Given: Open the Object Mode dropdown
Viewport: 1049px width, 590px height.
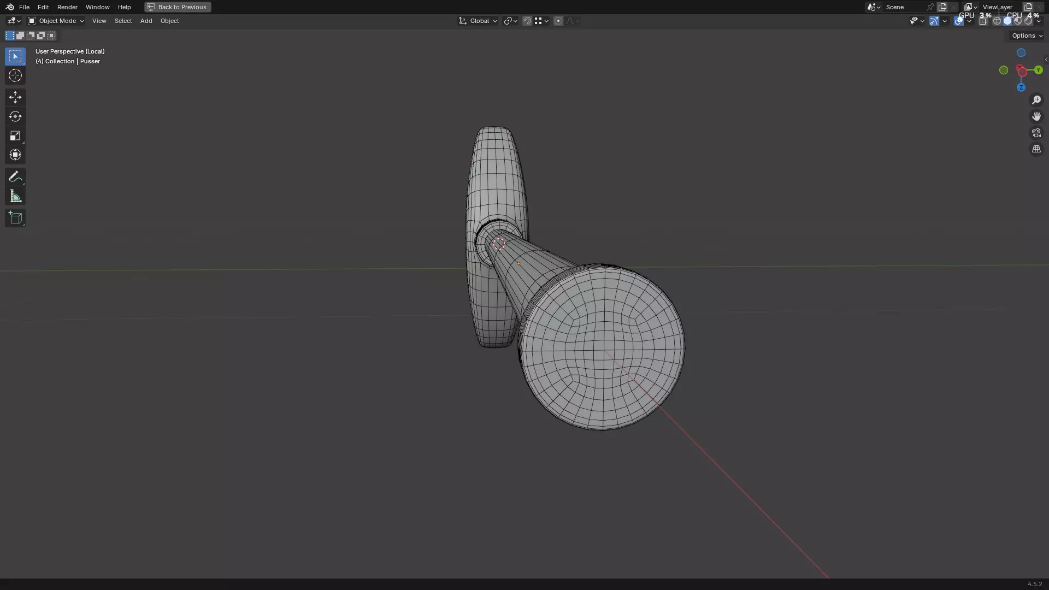Looking at the screenshot, I should (x=56, y=21).
